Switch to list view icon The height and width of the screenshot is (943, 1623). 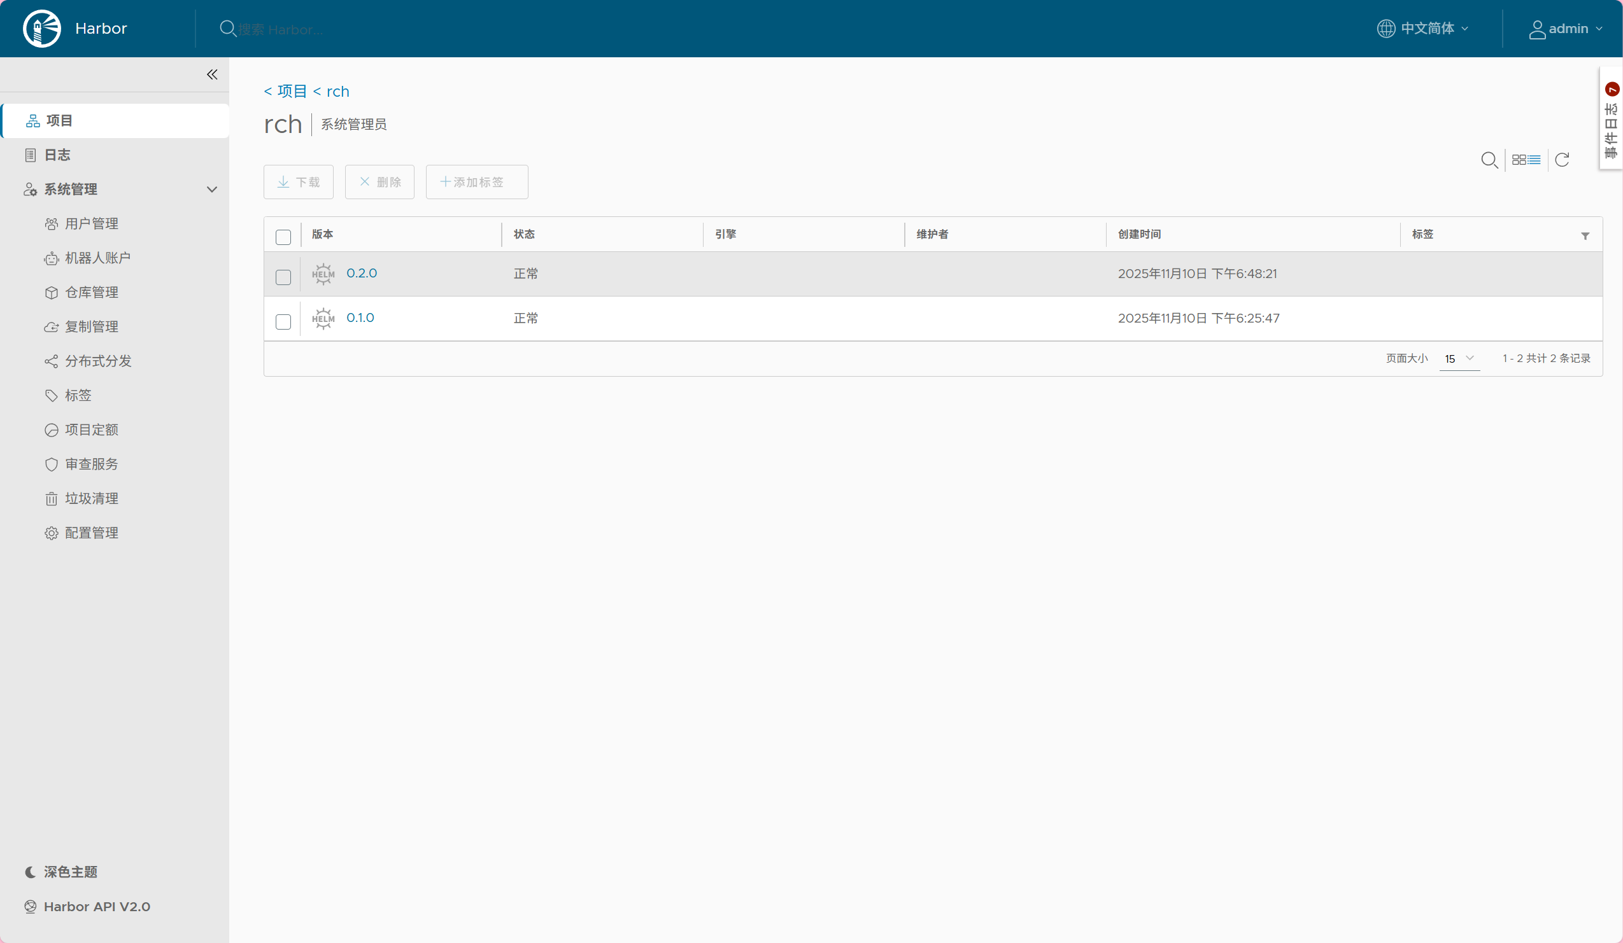click(x=1534, y=160)
